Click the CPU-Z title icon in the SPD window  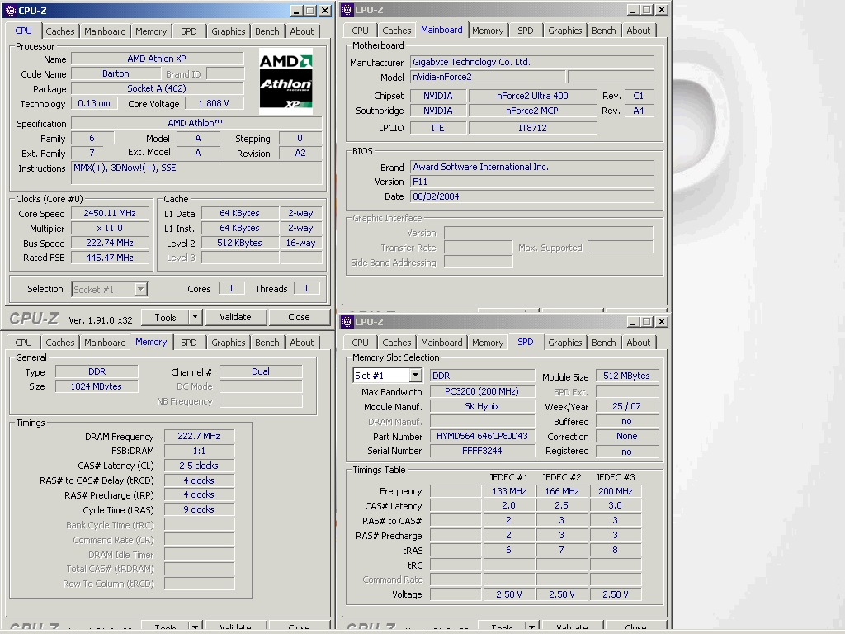347,322
